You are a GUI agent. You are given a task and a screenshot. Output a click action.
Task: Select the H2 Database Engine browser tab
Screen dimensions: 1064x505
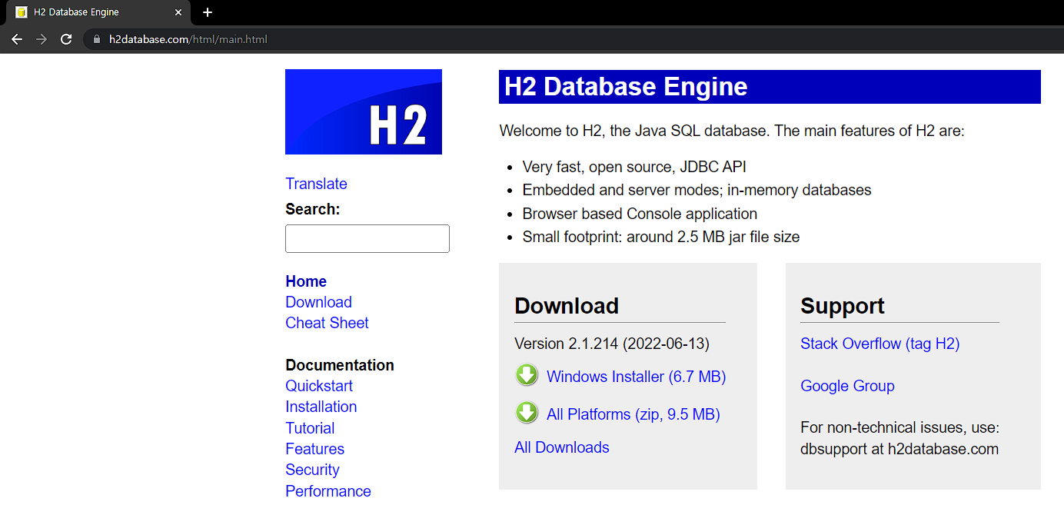pos(98,12)
